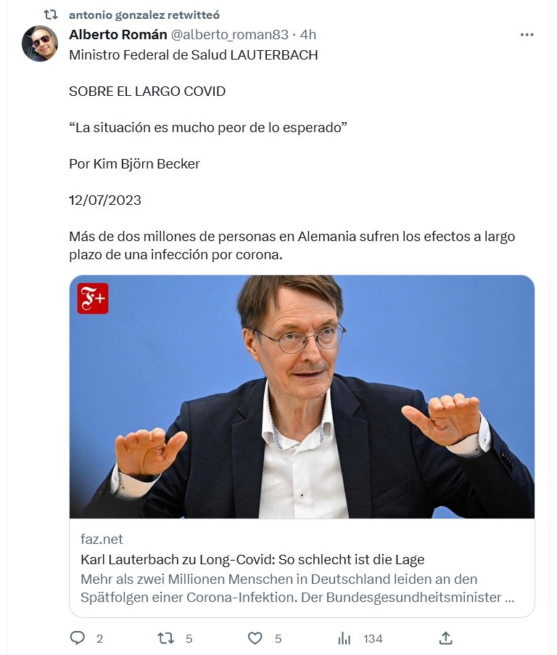Click the reply speech bubble icon
The height and width of the screenshot is (655, 557).
[x=77, y=638]
